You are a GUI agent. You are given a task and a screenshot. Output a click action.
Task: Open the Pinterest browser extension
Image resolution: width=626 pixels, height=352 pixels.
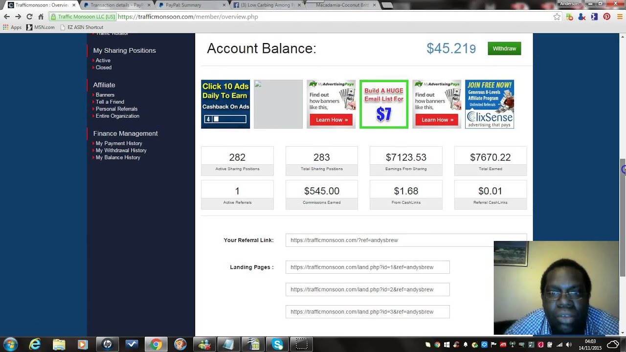click(606, 17)
